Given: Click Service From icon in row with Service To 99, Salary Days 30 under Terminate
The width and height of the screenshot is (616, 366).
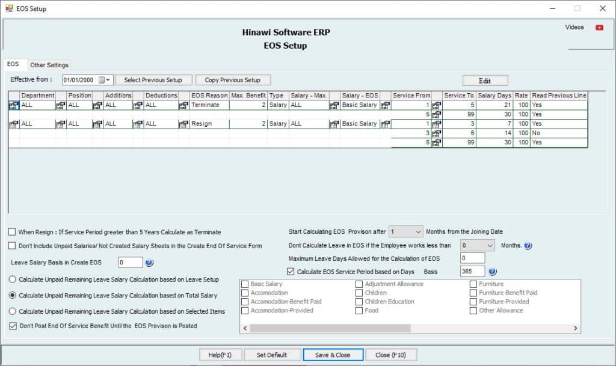Looking at the screenshot, I should pyautogui.click(x=437, y=115).
